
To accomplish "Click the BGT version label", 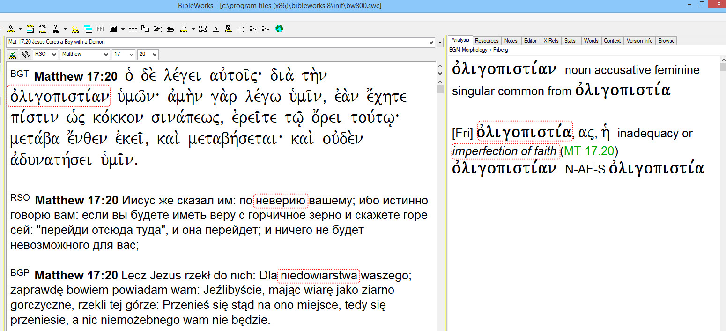I will (20, 74).
